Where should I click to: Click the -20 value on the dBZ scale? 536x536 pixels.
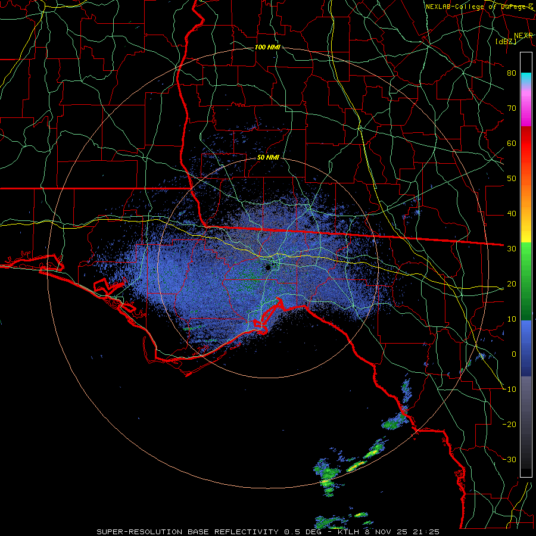(x=509, y=424)
